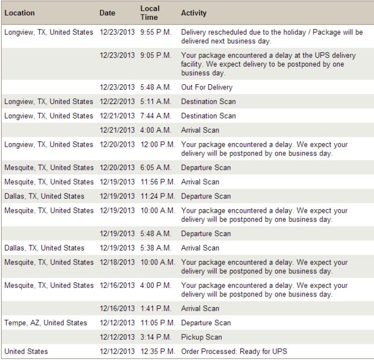374x360 pixels.
Task: Click the Tempe, AZ, United States location
Action: pos(46,323)
